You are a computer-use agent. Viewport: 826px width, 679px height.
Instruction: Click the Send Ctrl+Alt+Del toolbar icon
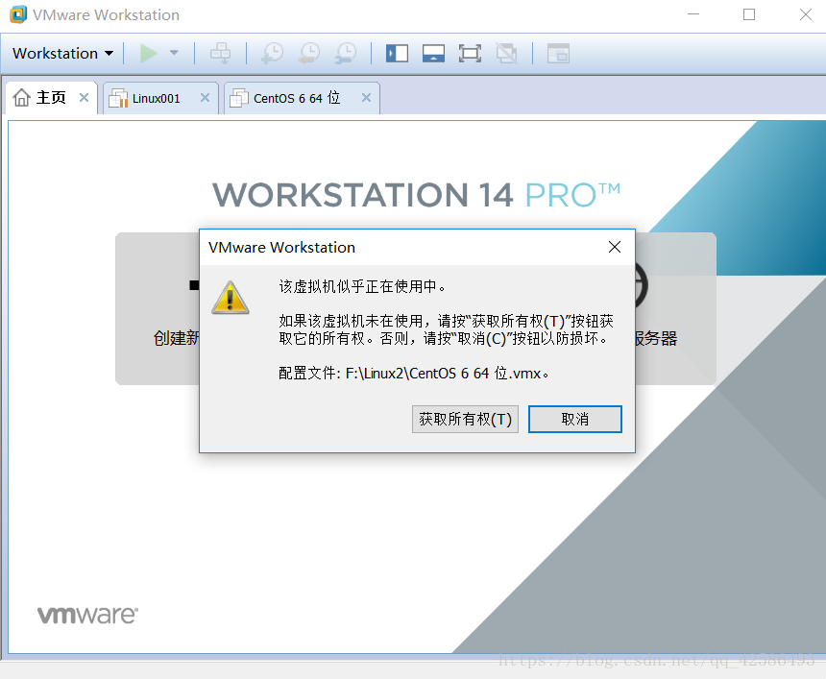[x=220, y=53]
